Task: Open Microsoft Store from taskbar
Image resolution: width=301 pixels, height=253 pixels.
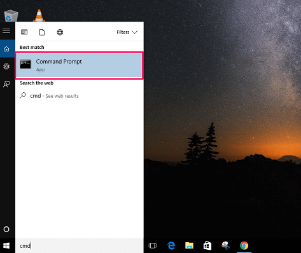Action: click(x=207, y=245)
